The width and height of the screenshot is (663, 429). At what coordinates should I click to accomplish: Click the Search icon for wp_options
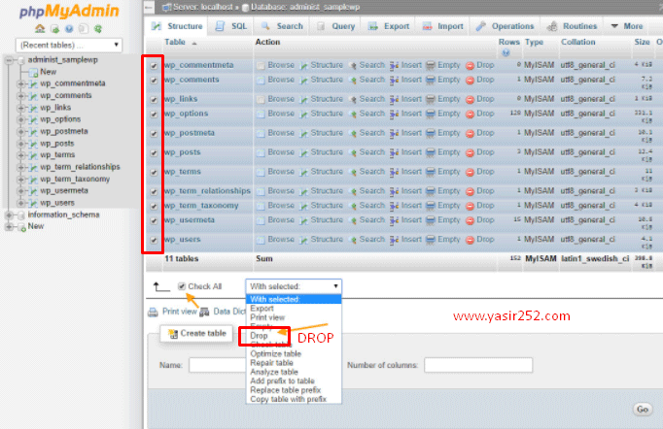(x=353, y=114)
